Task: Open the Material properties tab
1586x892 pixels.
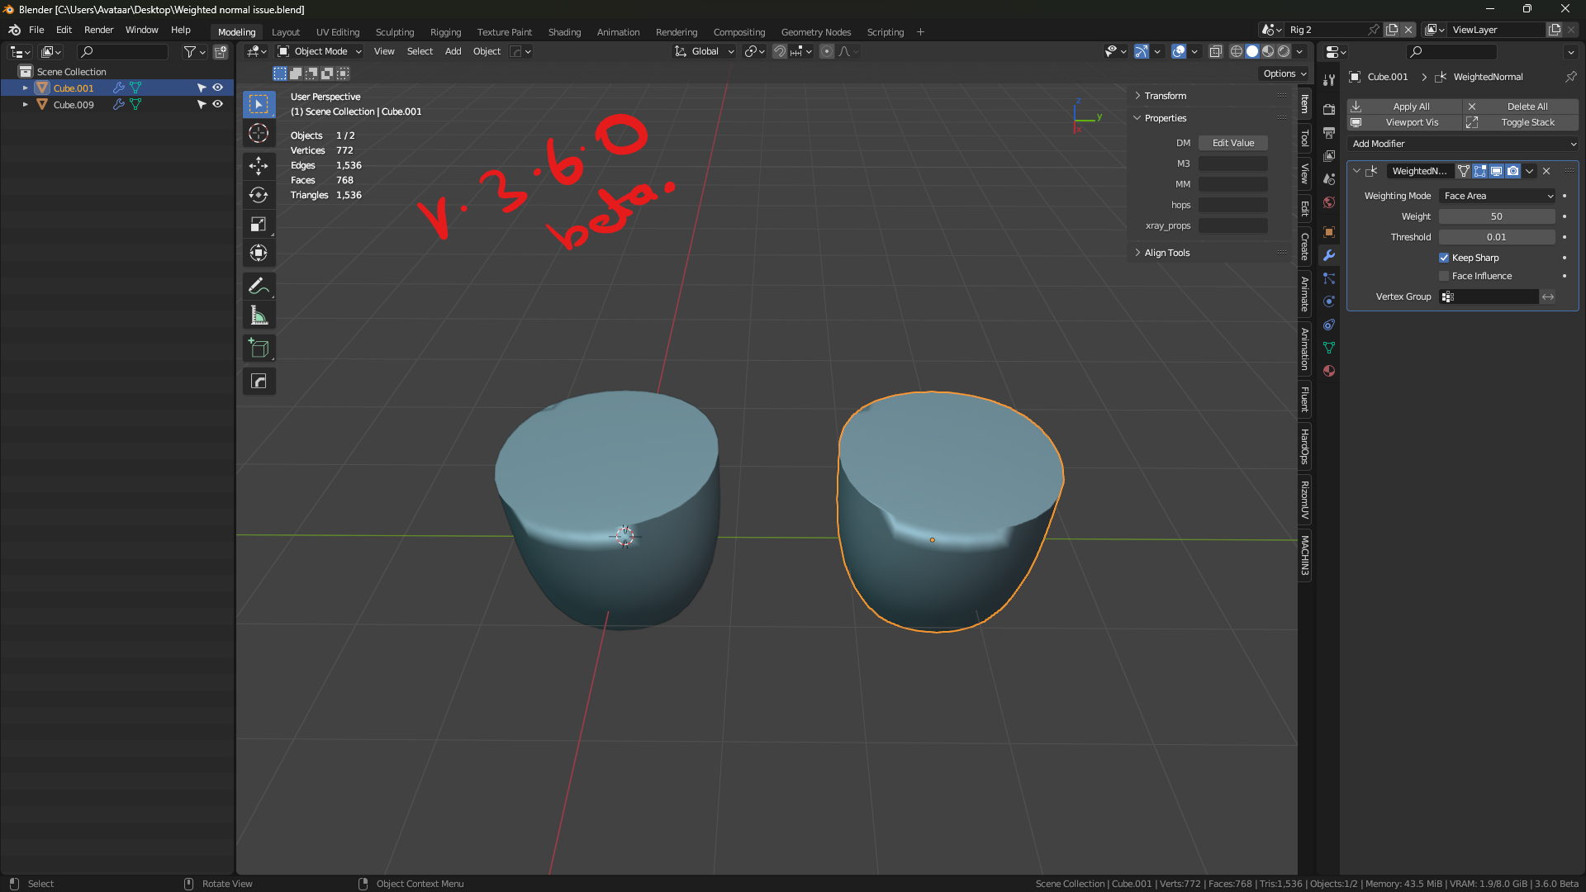Action: tap(1329, 371)
